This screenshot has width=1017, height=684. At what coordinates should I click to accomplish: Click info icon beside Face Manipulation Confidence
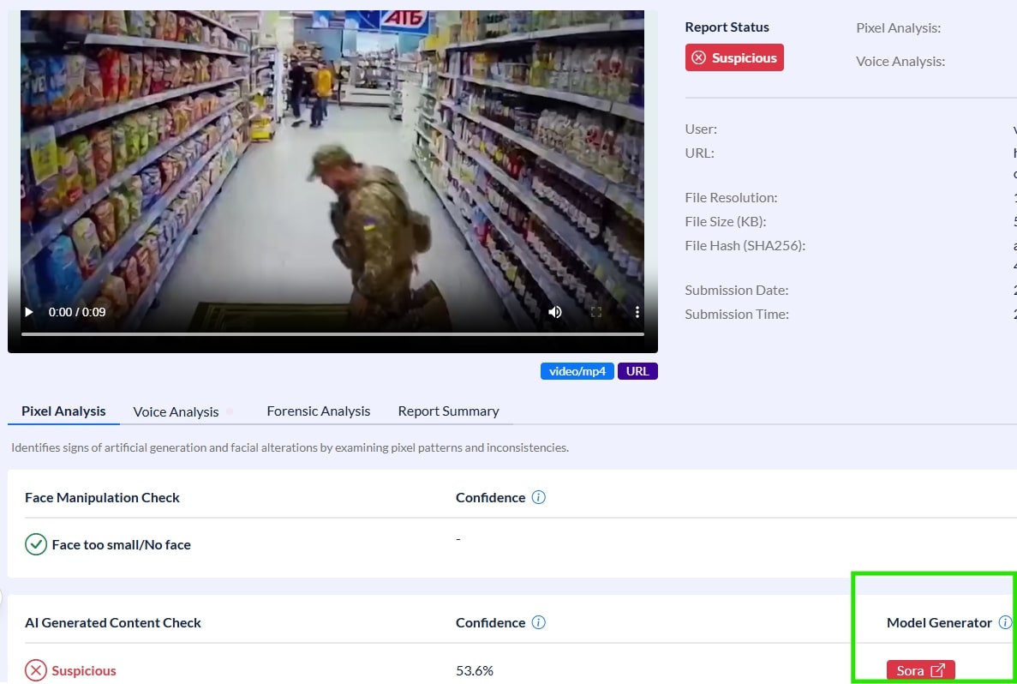538,497
